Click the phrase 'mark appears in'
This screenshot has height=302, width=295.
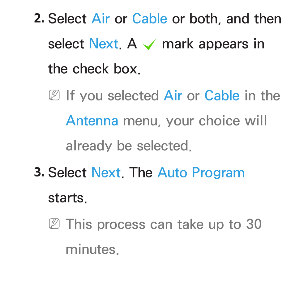[213, 44]
